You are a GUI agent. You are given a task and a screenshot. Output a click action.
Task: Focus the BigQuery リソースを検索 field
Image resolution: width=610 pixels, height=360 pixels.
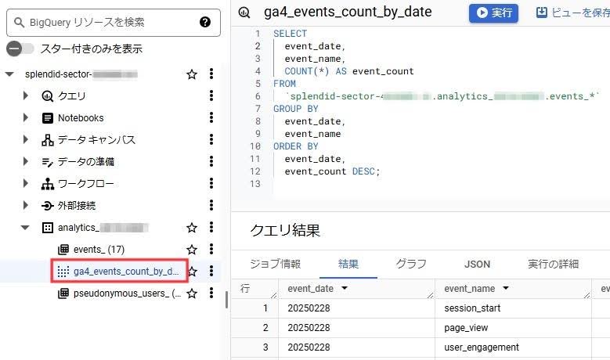pos(114,23)
